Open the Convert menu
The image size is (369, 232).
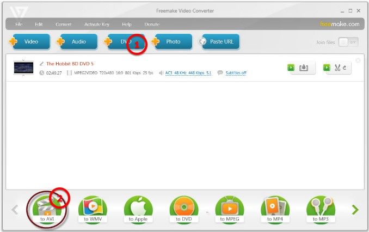(x=63, y=24)
